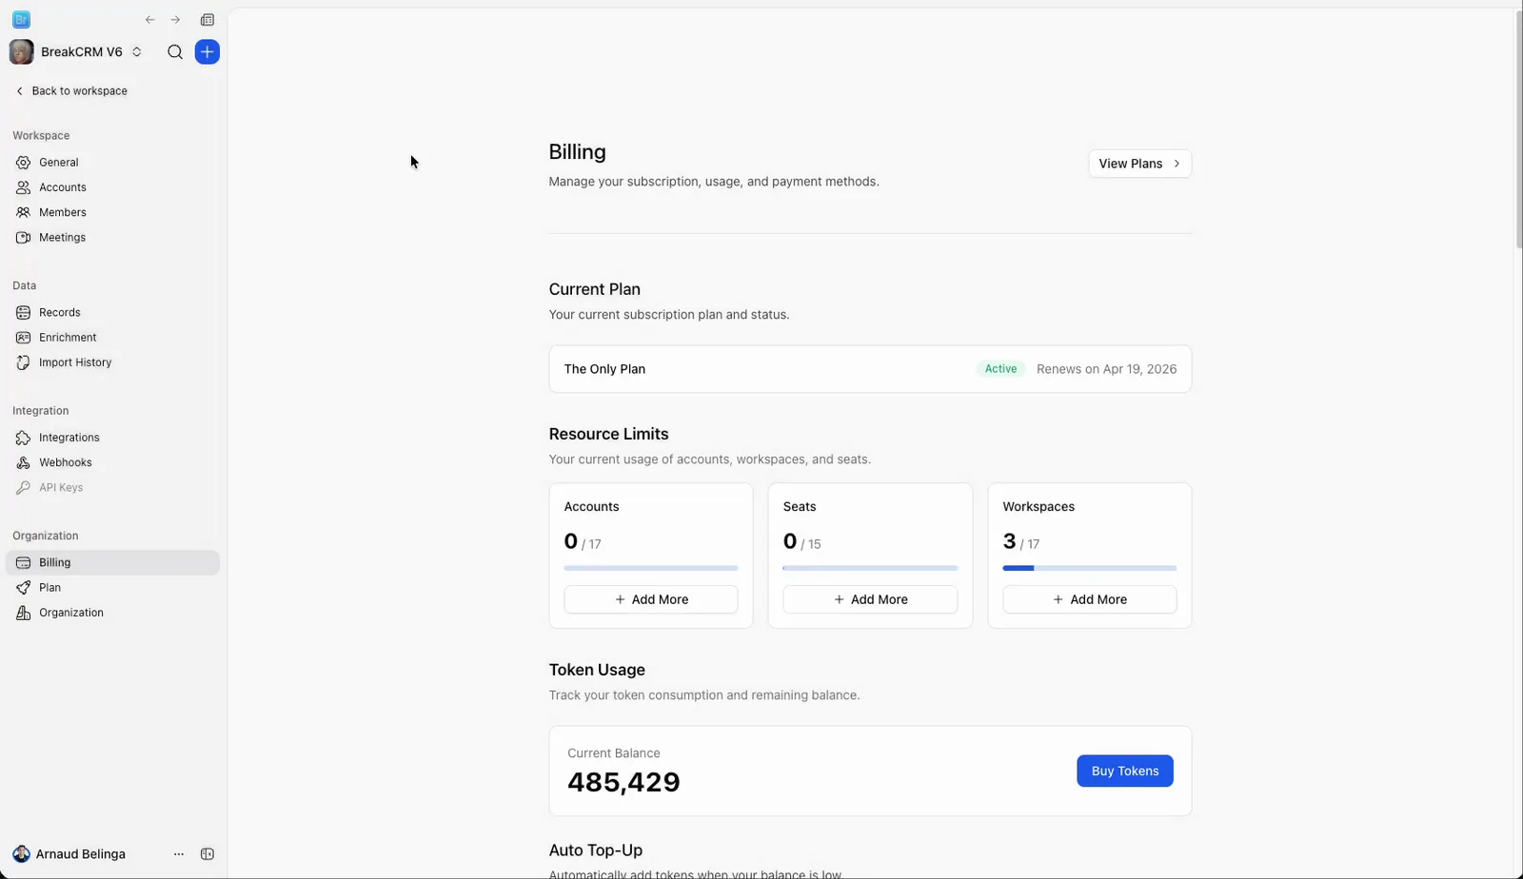Click the panel layout icon beside navigation arrows
The image size is (1523, 879).
pos(208,20)
